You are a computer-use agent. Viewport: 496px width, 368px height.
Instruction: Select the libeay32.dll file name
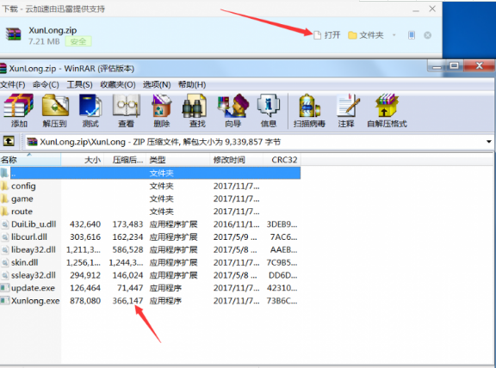point(34,249)
